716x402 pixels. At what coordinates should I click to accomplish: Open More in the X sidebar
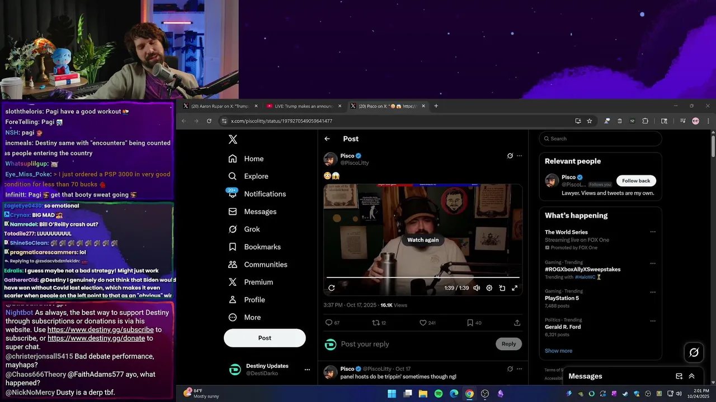(x=244, y=317)
